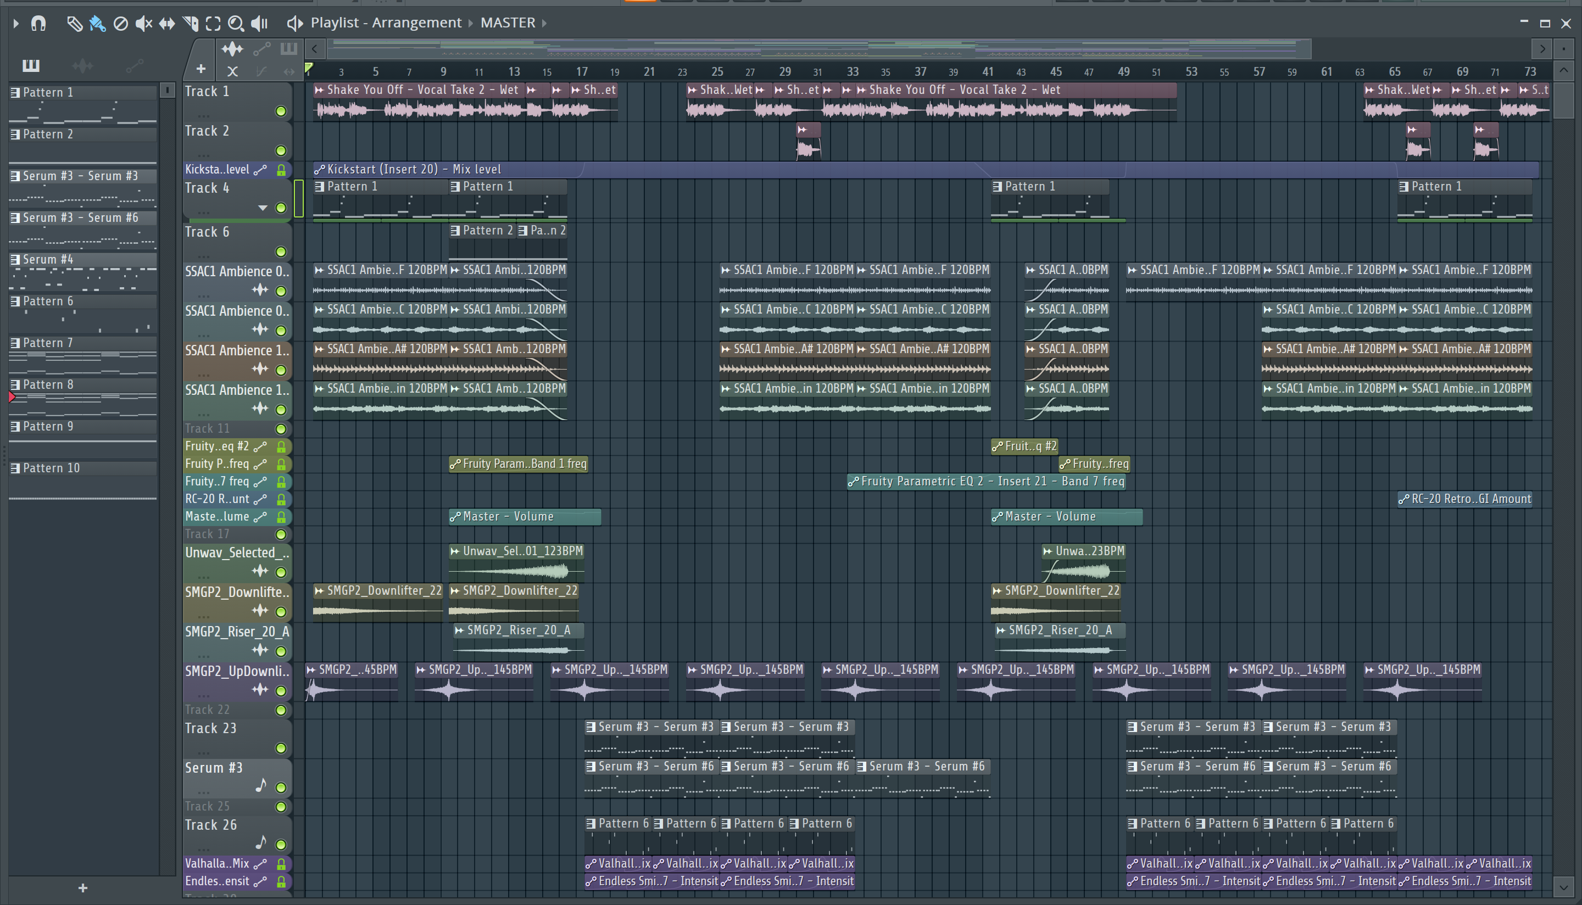Viewport: 1582px width, 905px height.
Task: Select the Paint brush tool
Action: point(97,24)
